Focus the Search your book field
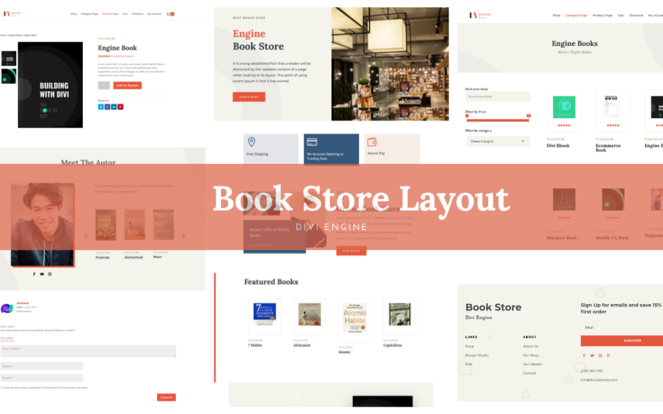663x414 pixels. click(498, 97)
